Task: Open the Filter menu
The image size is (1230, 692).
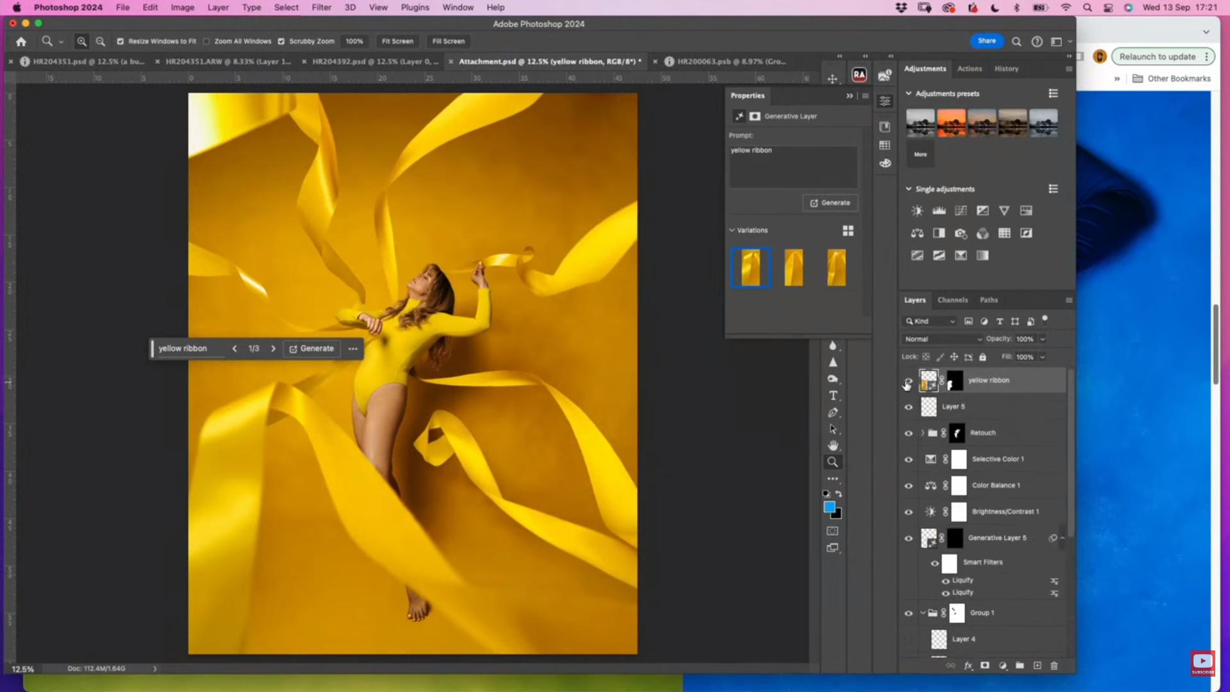Action: (321, 7)
